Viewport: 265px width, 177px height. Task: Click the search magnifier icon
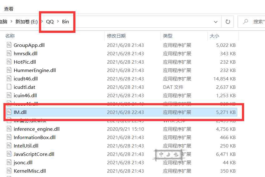tap(246, 21)
